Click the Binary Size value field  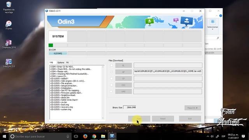(x=130, y=107)
